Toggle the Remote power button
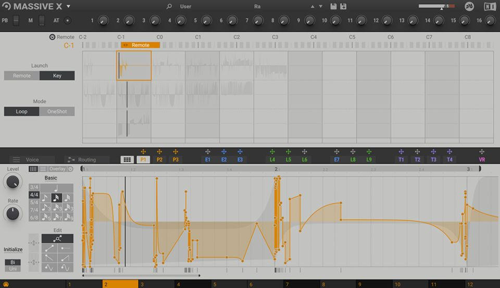This screenshot has height=288, width=500. [x=52, y=37]
